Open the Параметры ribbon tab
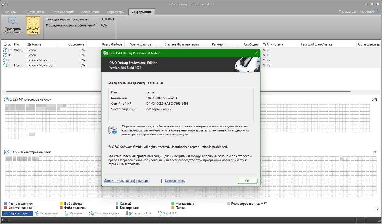The image size is (382, 224). 116,12
